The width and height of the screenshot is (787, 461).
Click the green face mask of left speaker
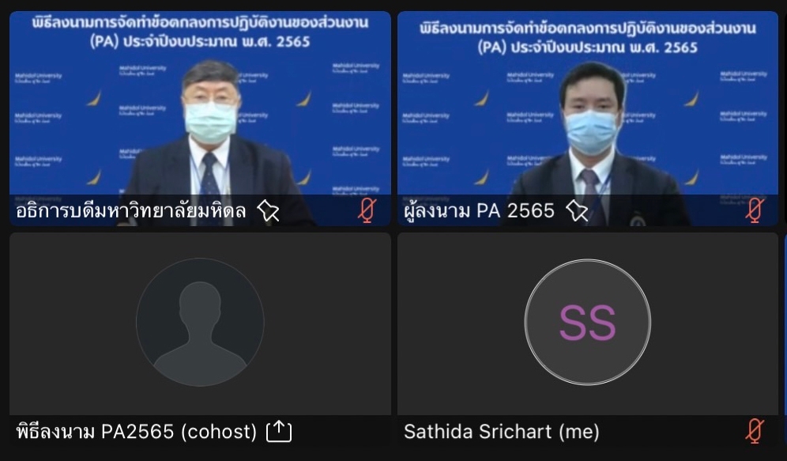210,122
